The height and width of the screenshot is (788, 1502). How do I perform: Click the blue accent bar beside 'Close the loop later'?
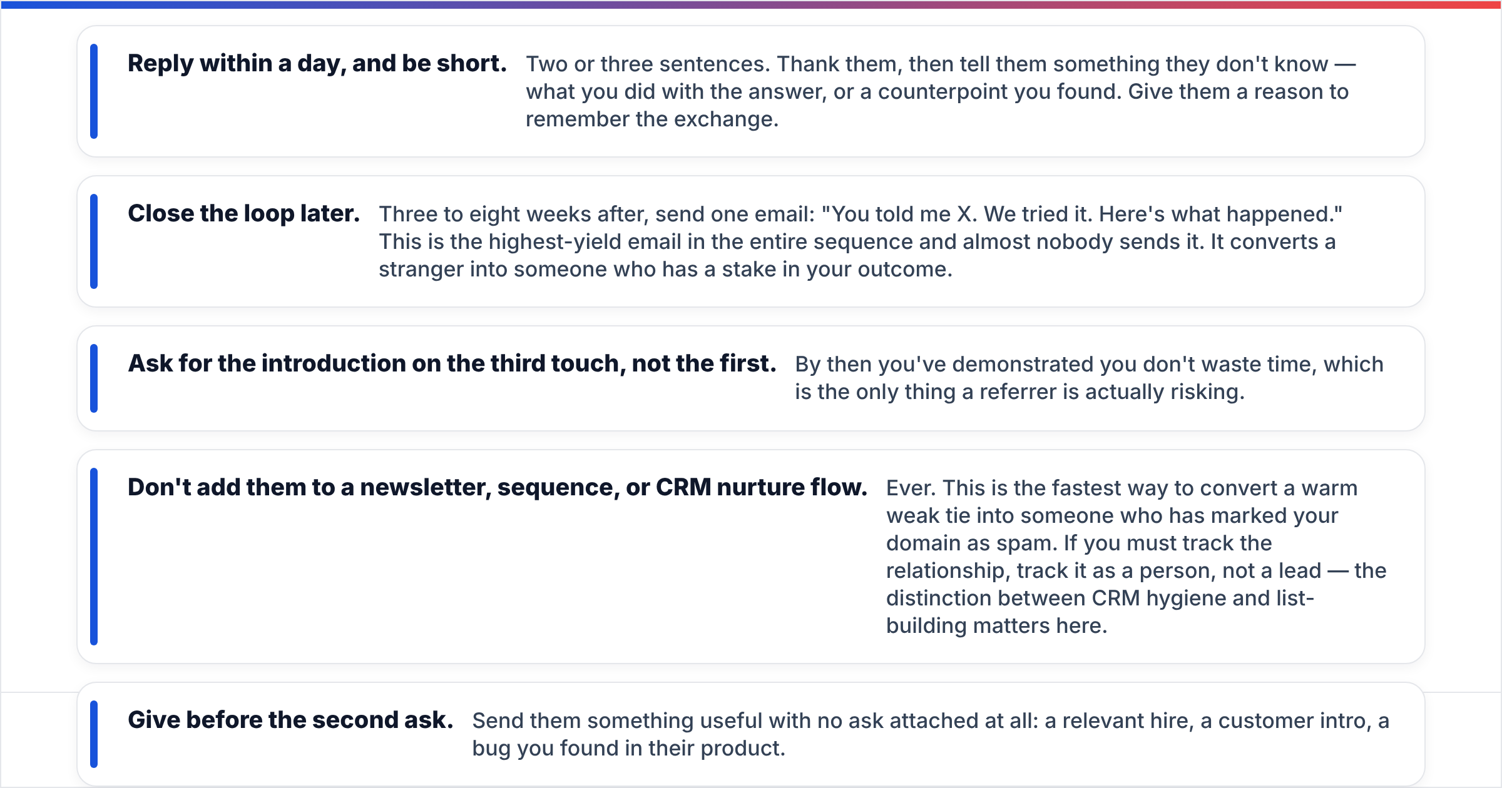[94, 241]
